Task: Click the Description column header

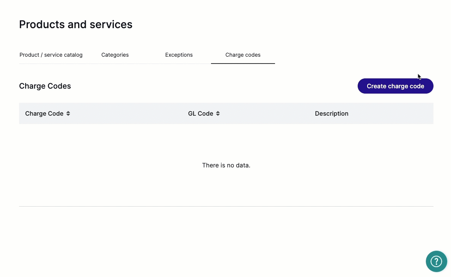Action: tap(331, 113)
